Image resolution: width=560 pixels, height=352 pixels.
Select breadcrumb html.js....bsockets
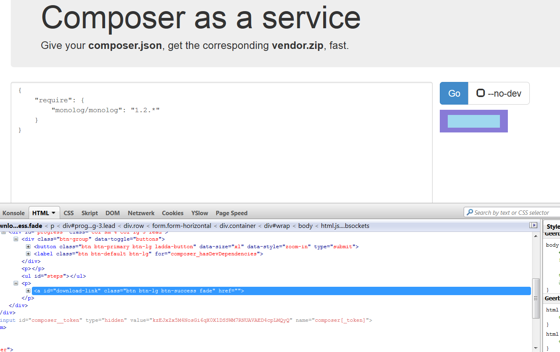(x=345, y=226)
